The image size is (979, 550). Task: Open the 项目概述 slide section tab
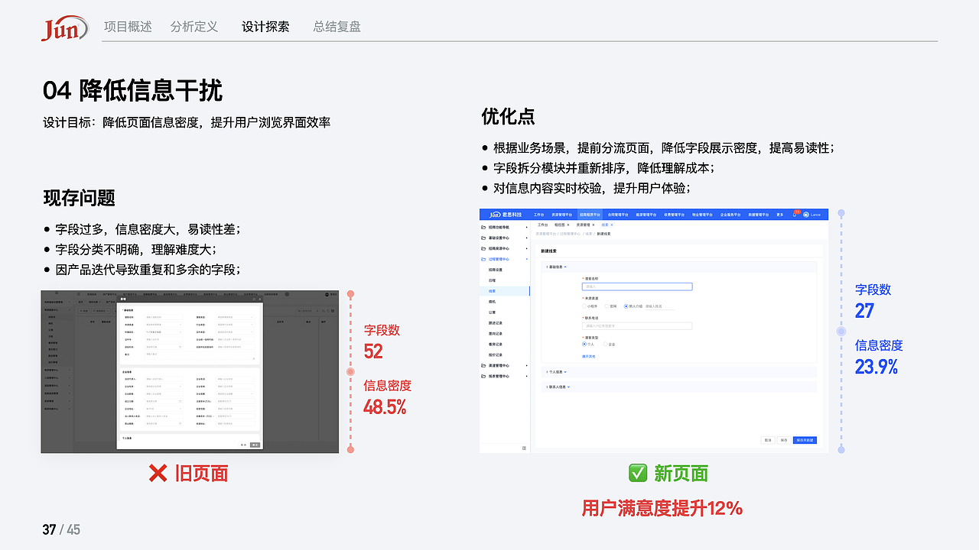coord(128,27)
